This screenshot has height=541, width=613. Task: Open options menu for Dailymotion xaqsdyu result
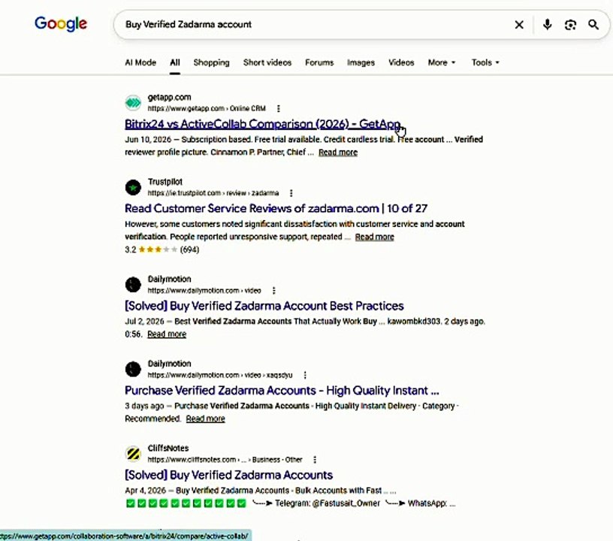point(305,375)
